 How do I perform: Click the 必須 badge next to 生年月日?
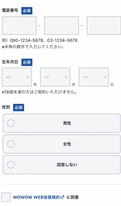tap(27, 62)
